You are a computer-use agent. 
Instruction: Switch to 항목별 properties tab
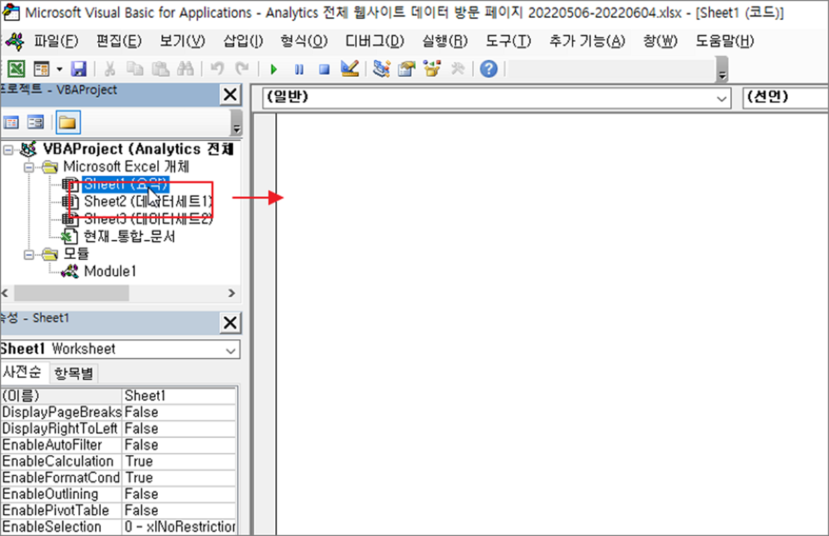pos(74,374)
